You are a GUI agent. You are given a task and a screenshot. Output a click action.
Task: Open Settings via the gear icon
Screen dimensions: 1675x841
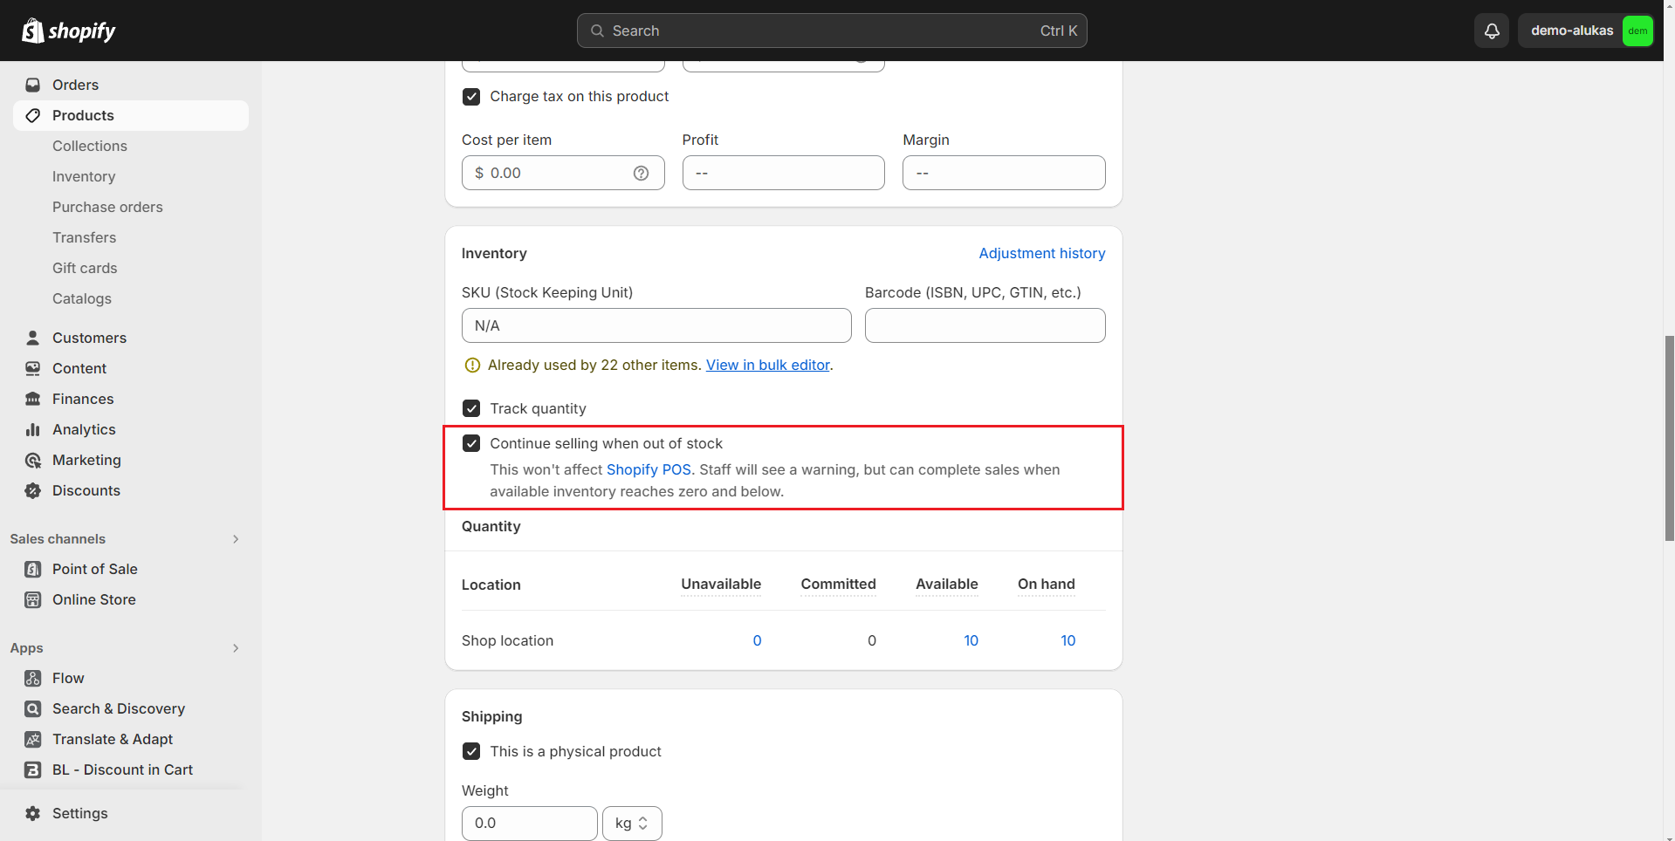[33, 813]
